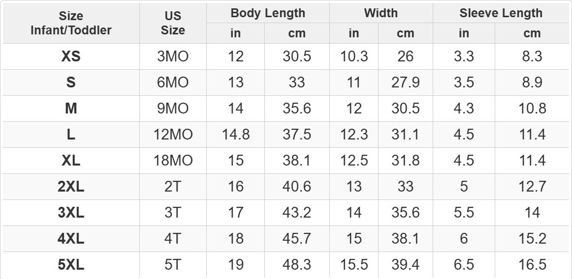Select the 18MO US size cell

[x=173, y=161]
